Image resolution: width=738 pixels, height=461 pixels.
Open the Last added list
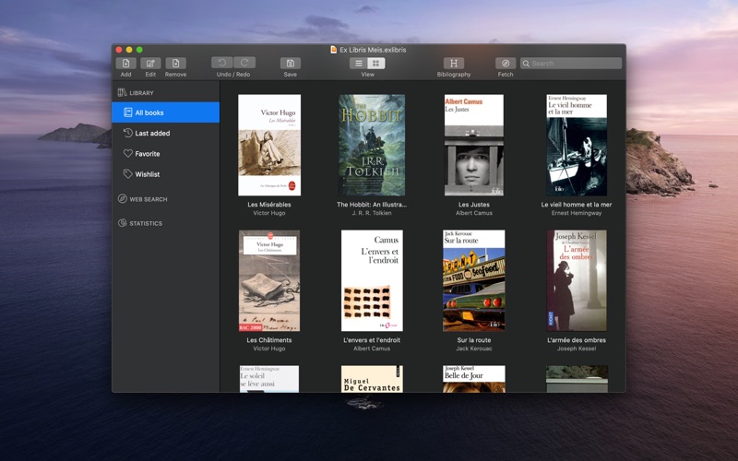166,133
